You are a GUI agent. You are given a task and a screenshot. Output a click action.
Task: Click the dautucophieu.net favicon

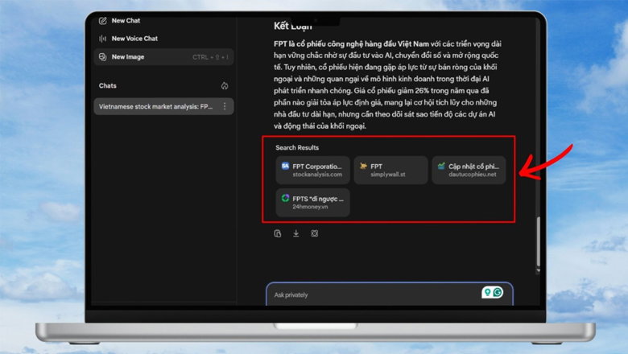[441, 166]
